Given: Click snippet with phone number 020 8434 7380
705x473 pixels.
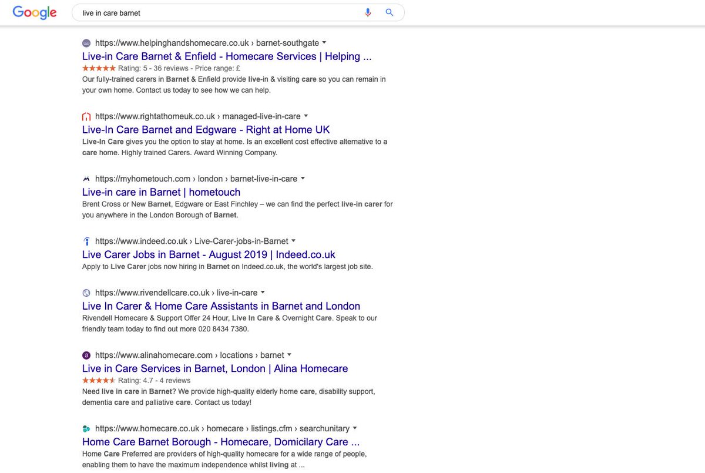Looking at the screenshot, I should 230,323.
